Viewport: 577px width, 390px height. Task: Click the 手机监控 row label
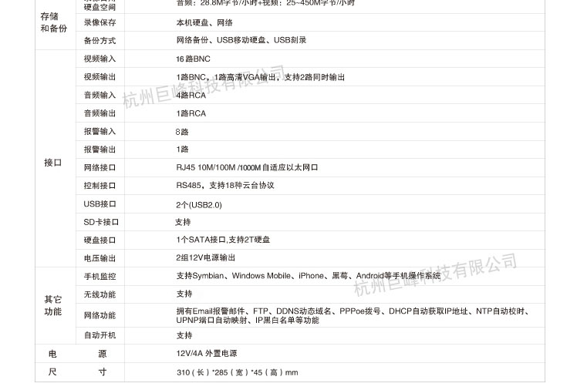click(100, 276)
